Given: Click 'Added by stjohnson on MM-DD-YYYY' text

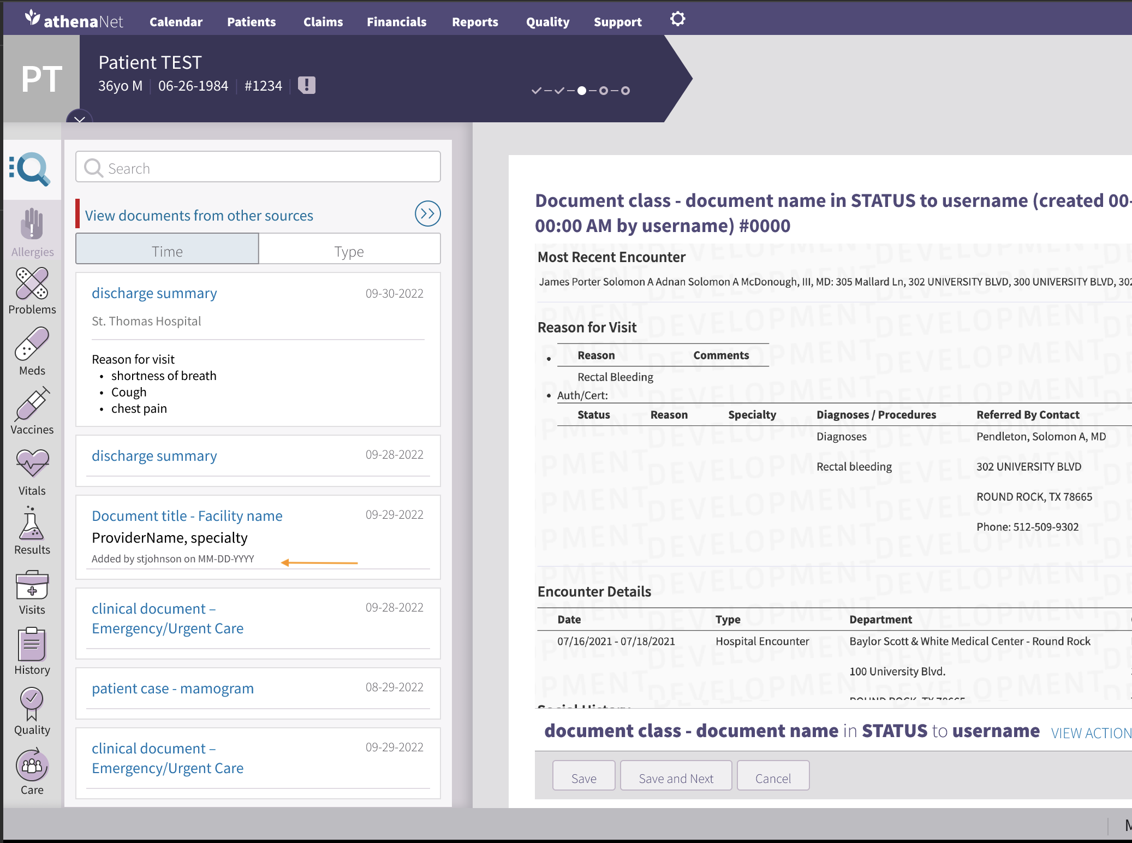Looking at the screenshot, I should click(x=173, y=559).
